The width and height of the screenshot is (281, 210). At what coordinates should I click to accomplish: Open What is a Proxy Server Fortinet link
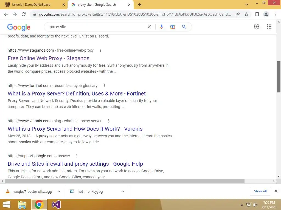pyautogui.click(x=77, y=94)
